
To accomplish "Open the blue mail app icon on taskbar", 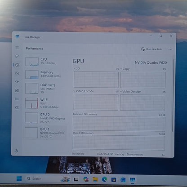I will tap(123, 179).
